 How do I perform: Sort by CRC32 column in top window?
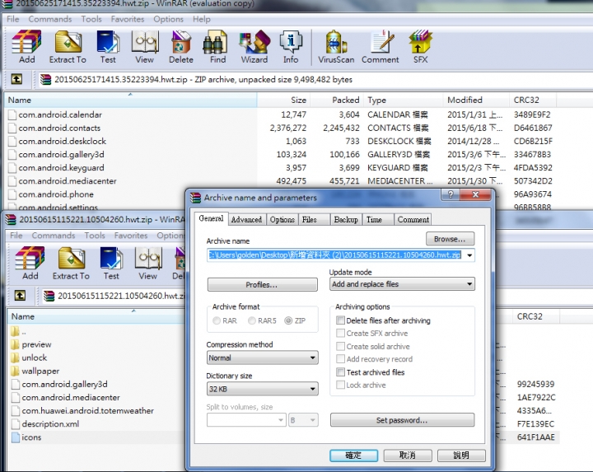pos(532,100)
